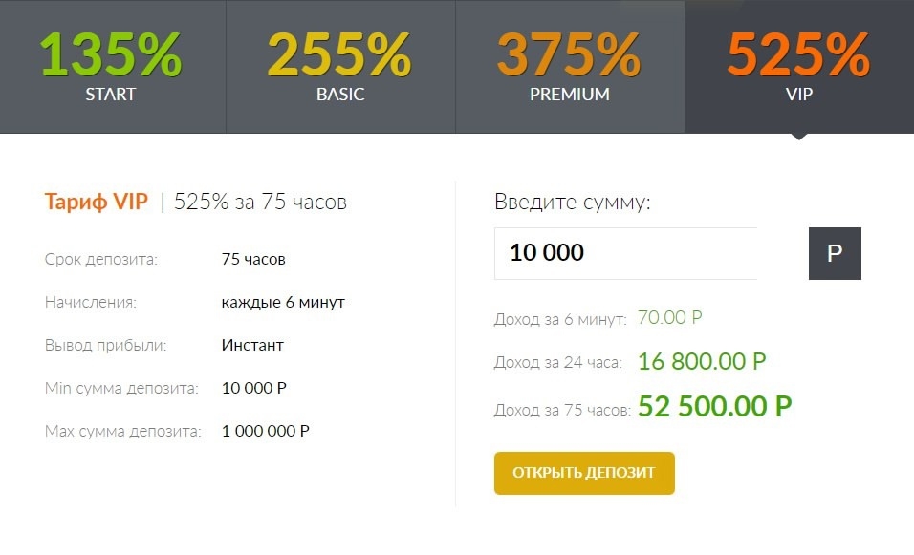Select the VIP 525% tab
The image size is (914, 555).
(x=798, y=66)
